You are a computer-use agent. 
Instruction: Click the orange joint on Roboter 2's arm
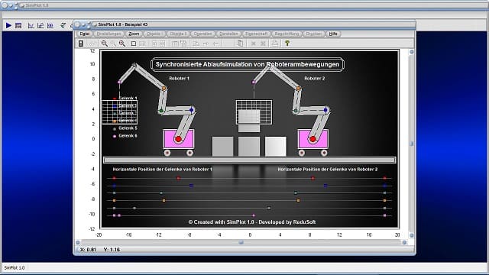299,89
